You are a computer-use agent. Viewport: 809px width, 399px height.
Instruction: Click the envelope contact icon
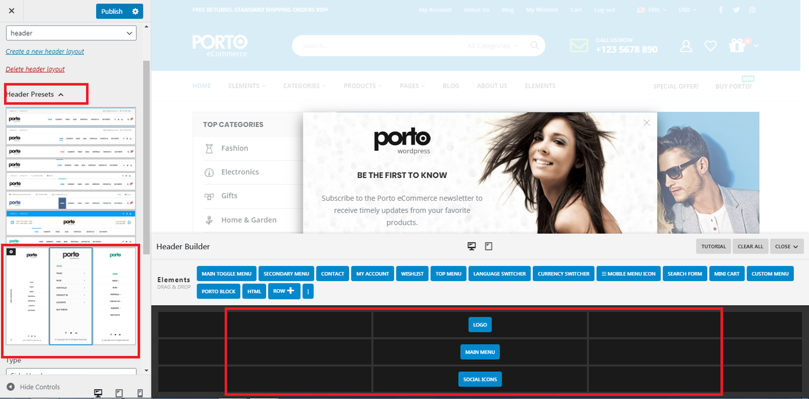pyautogui.click(x=579, y=45)
